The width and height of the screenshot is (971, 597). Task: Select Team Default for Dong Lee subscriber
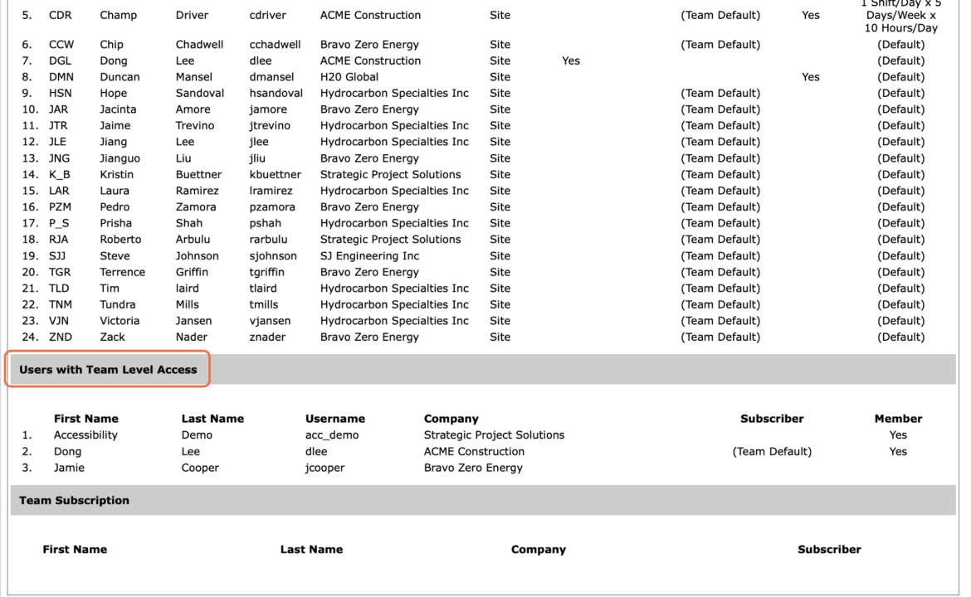point(772,452)
